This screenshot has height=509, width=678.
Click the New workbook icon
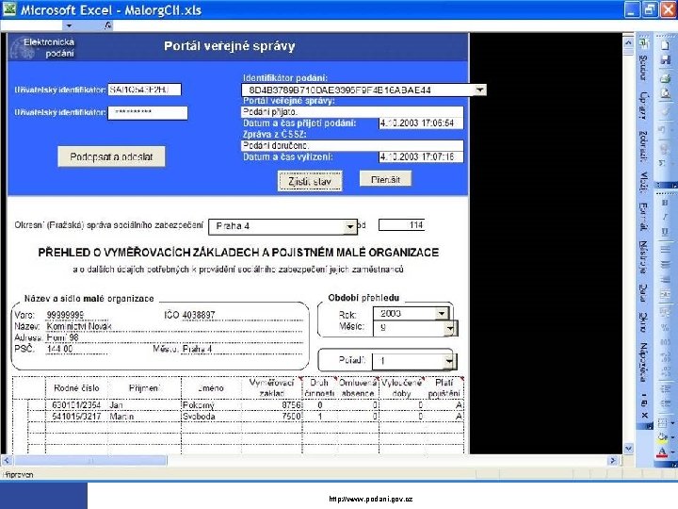(x=665, y=45)
